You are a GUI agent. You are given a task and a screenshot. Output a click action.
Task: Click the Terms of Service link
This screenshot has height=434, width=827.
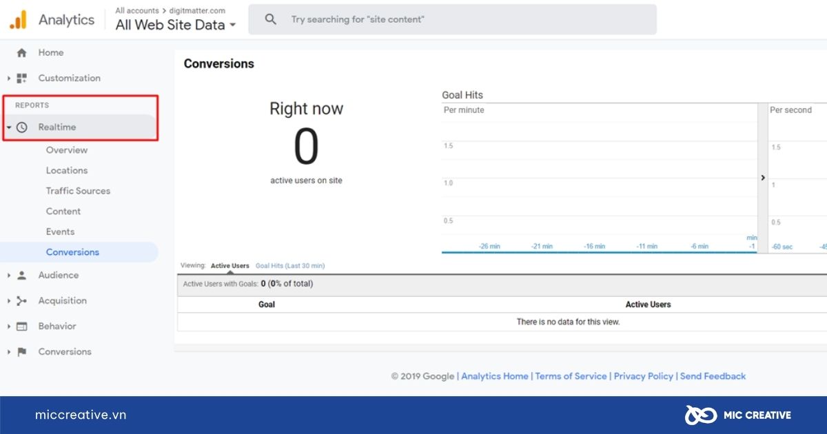pyautogui.click(x=571, y=376)
